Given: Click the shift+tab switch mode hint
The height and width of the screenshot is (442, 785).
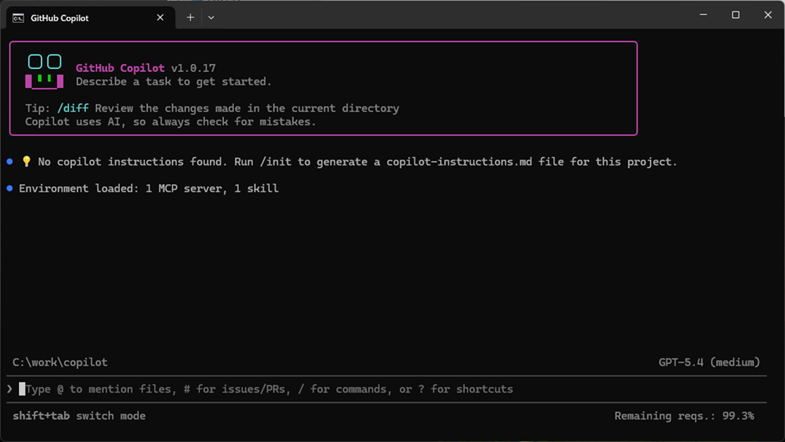Looking at the screenshot, I should coord(79,416).
